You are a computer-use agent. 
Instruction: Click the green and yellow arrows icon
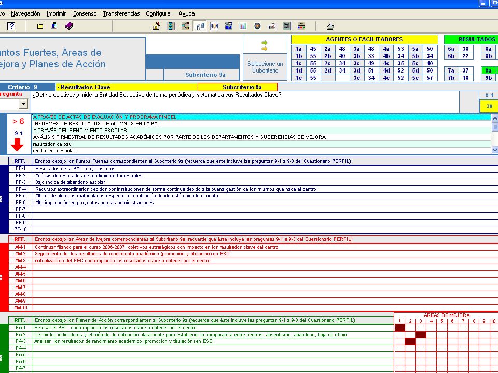point(264,46)
